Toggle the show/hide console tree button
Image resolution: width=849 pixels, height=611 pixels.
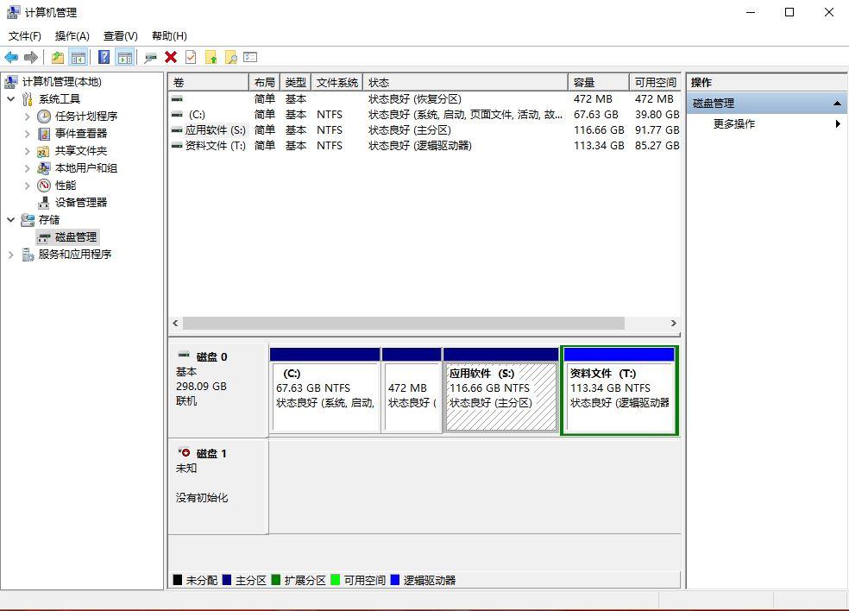point(79,58)
